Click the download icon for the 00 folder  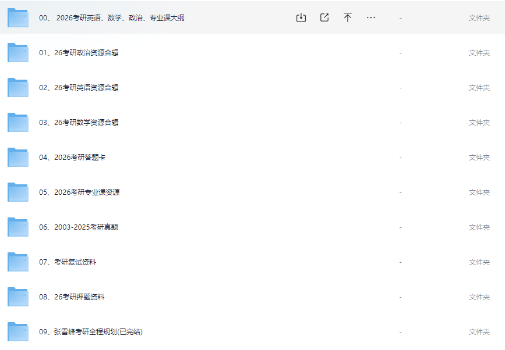[301, 17]
